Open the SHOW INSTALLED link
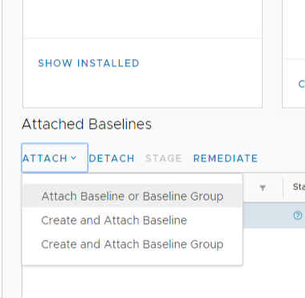305x298 pixels. click(x=89, y=63)
